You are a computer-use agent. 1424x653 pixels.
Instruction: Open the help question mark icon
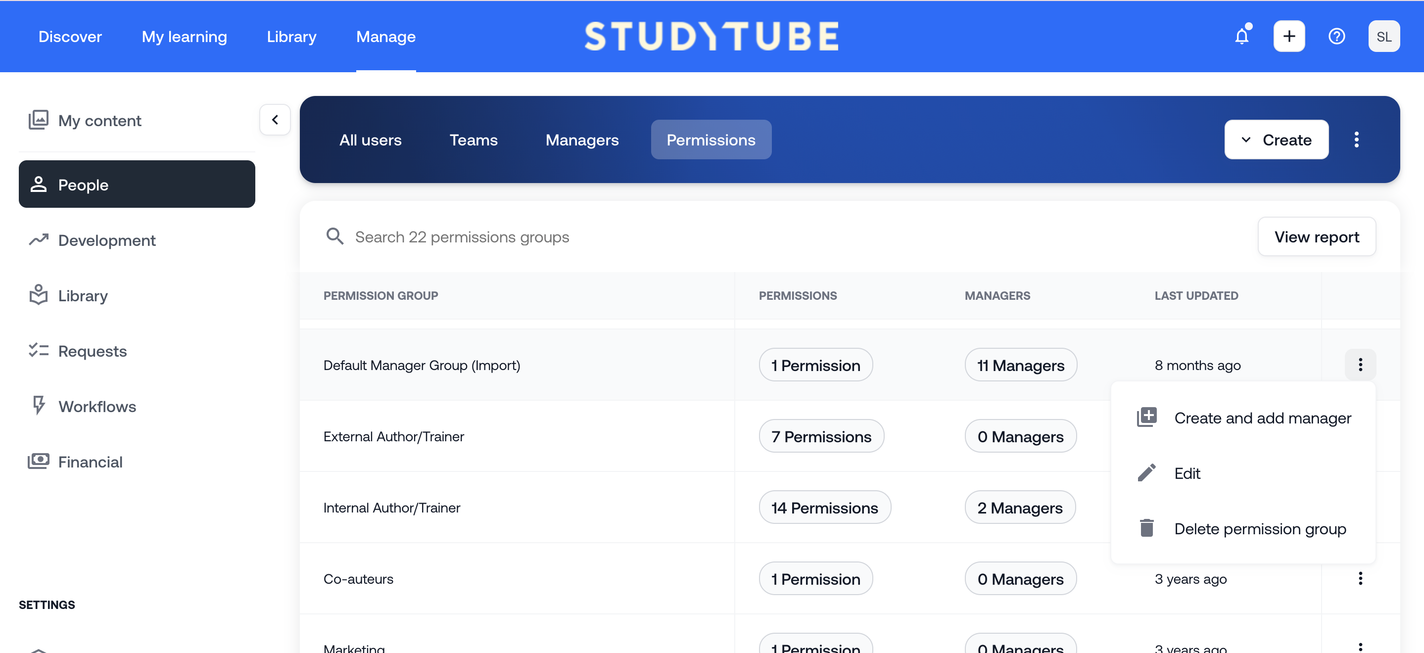1336,37
